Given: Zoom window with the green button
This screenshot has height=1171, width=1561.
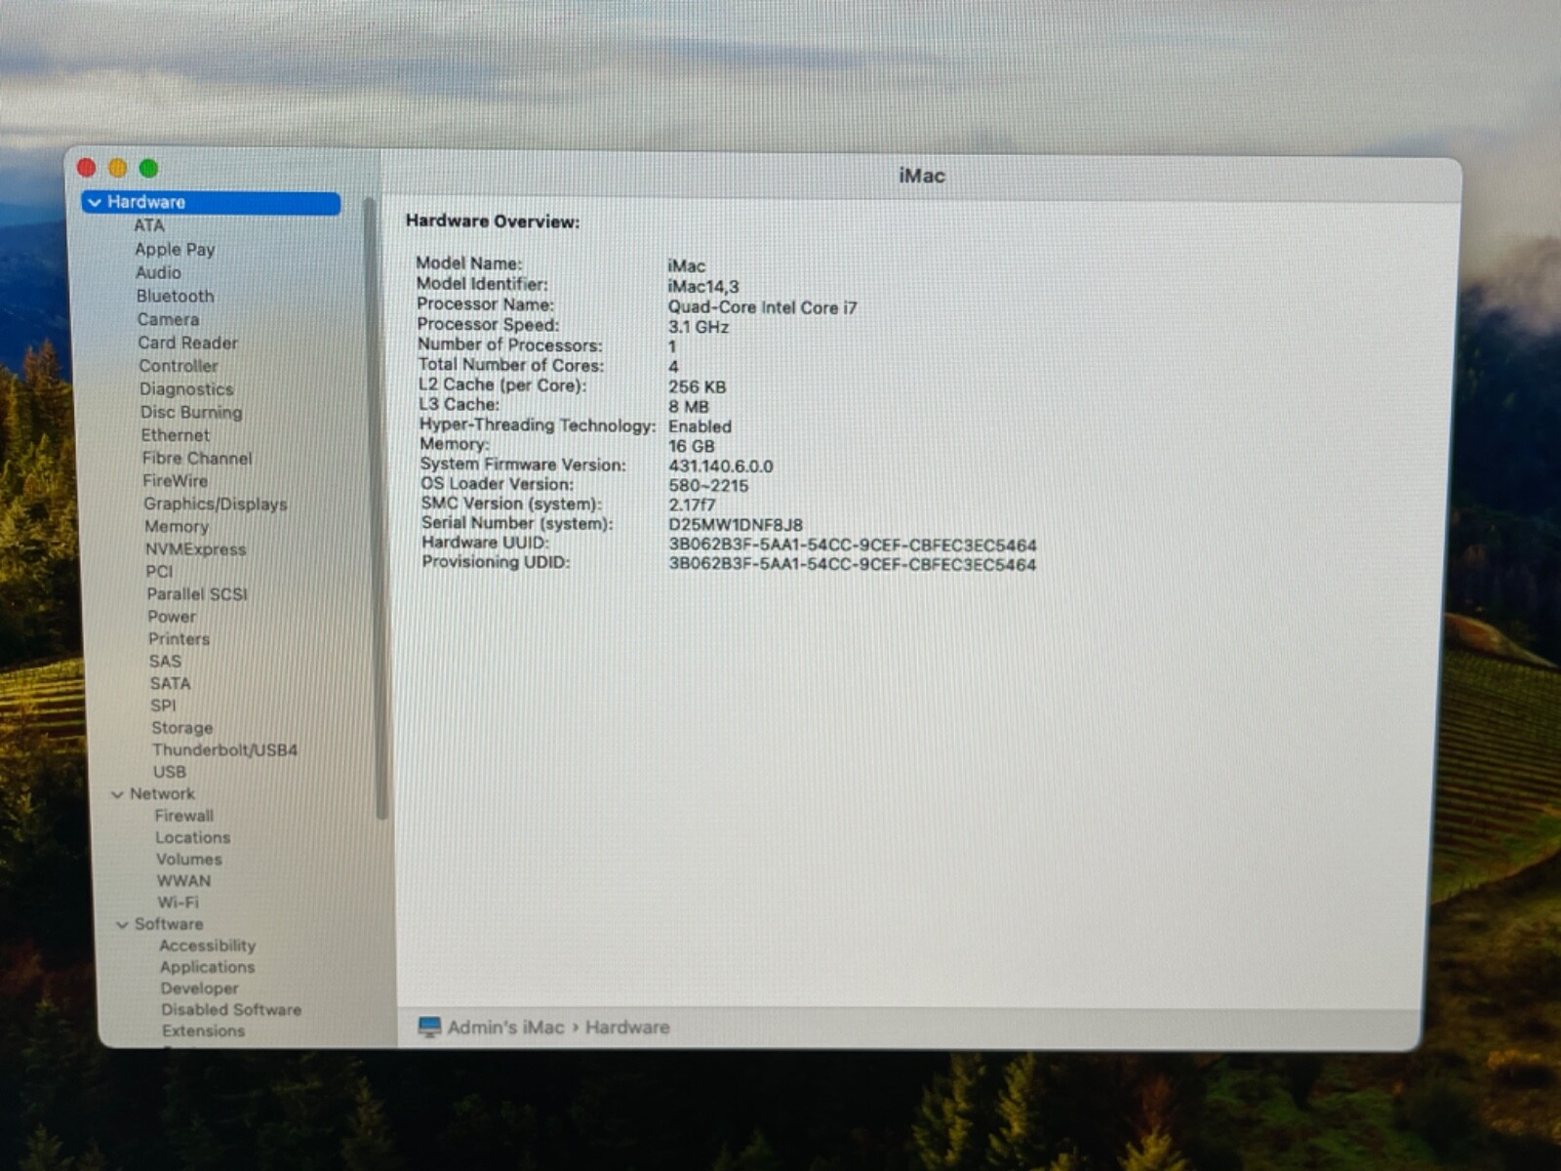Looking at the screenshot, I should pos(148,168).
